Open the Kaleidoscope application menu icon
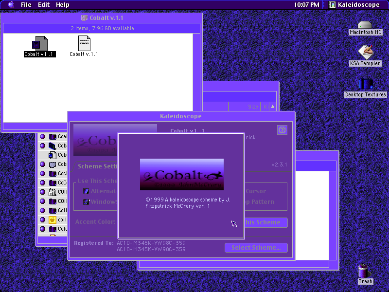The image size is (389, 292). pyautogui.click(x=332, y=5)
